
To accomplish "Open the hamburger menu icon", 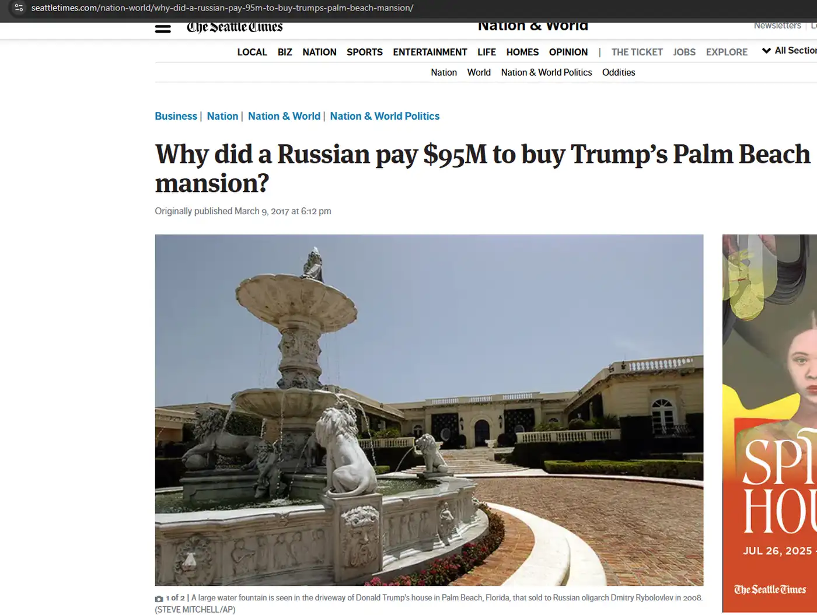I will (163, 28).
